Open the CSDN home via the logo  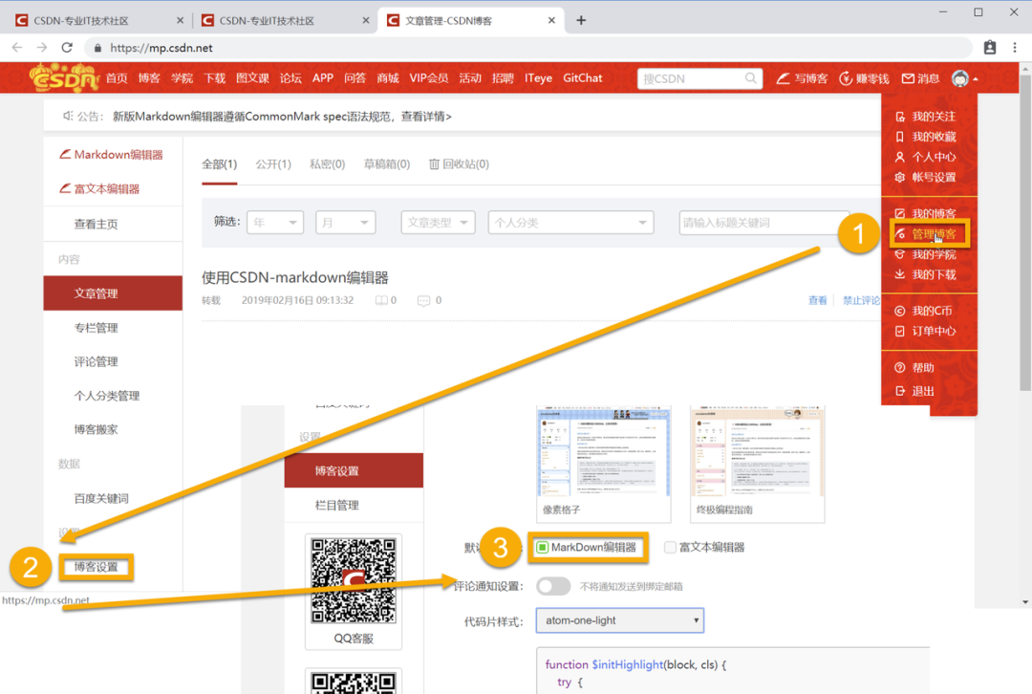[62, 77]
